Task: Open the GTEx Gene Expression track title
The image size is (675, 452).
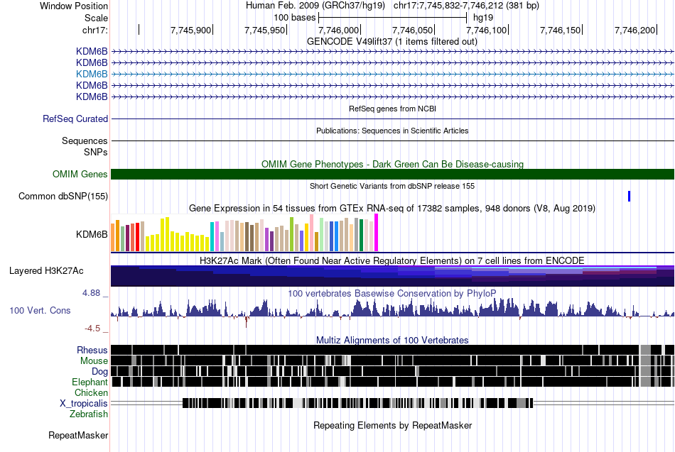Action: tap(392, 209)
